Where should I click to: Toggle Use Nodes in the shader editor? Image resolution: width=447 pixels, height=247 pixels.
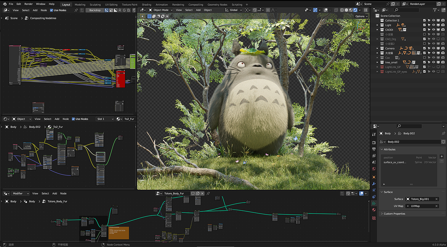tap(73, 119)
